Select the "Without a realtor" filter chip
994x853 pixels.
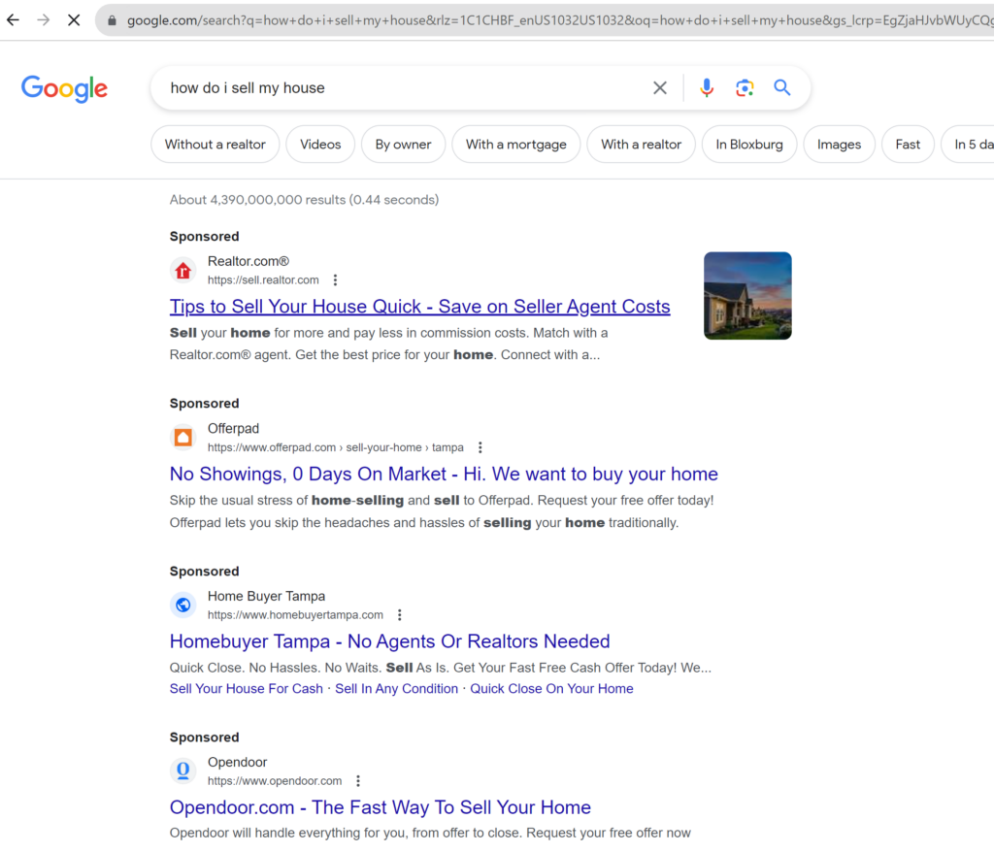pos(215,145)
